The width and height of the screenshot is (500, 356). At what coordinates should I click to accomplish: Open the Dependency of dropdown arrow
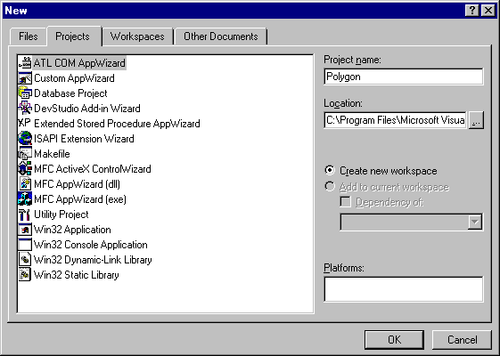tap(475, 222)
